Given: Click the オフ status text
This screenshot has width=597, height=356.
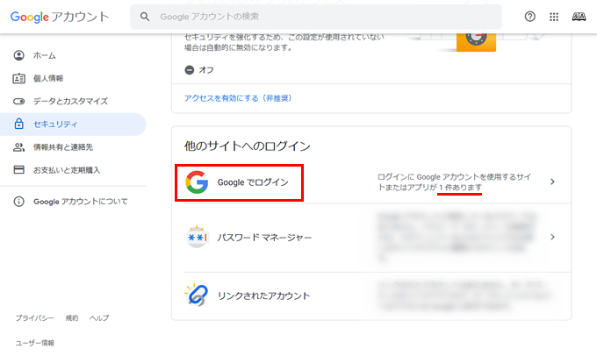Looking at the screenshot, I should pos(206,70).
